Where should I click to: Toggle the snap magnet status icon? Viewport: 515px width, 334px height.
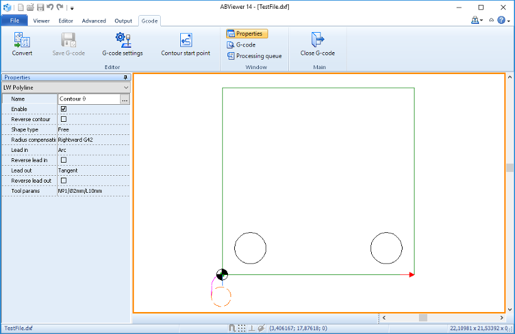pyautogui.click(x=232, y=328)
